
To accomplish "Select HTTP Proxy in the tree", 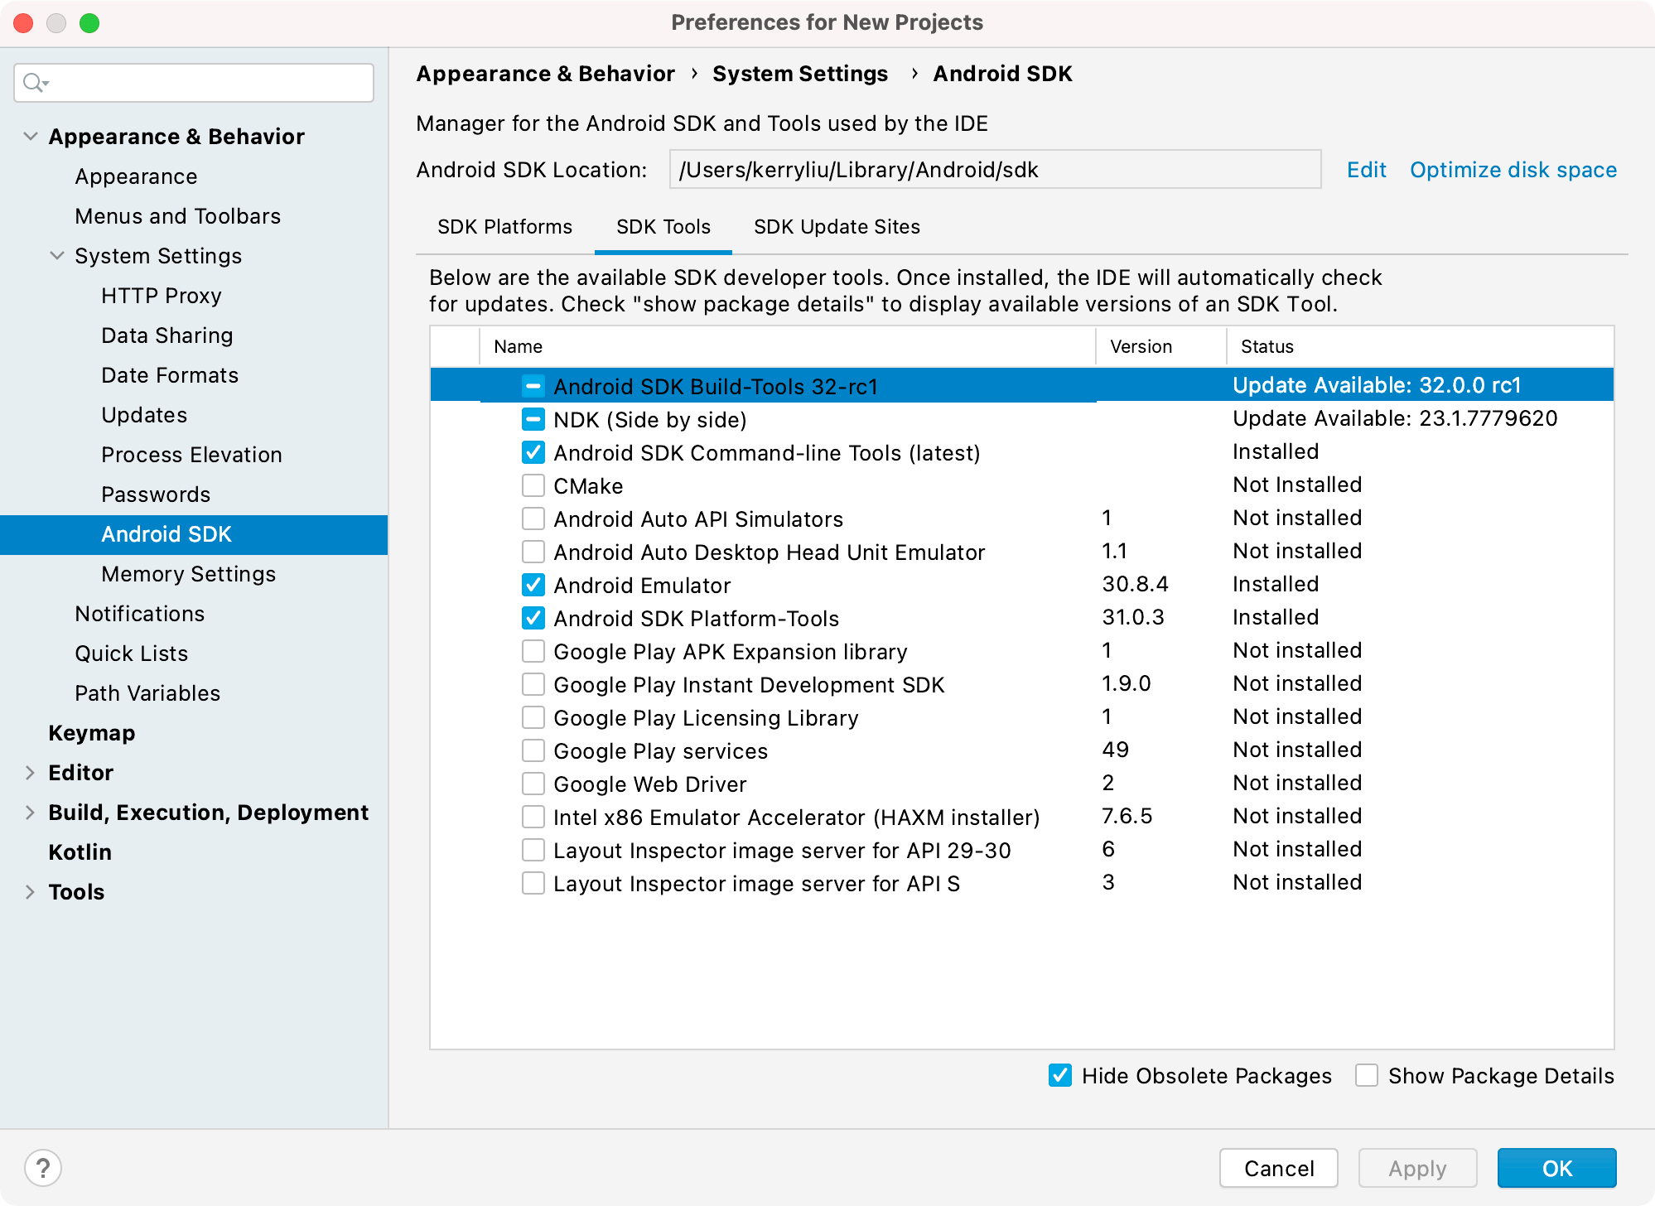I will [162, 296].
